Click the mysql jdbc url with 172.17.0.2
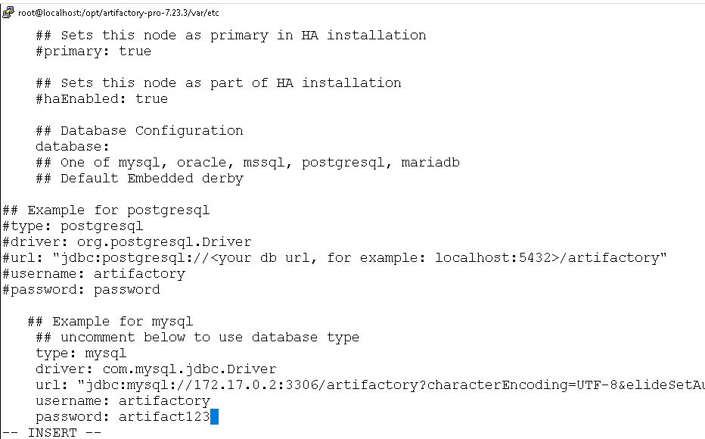705x439 pixels. click(x=370, y=385)
